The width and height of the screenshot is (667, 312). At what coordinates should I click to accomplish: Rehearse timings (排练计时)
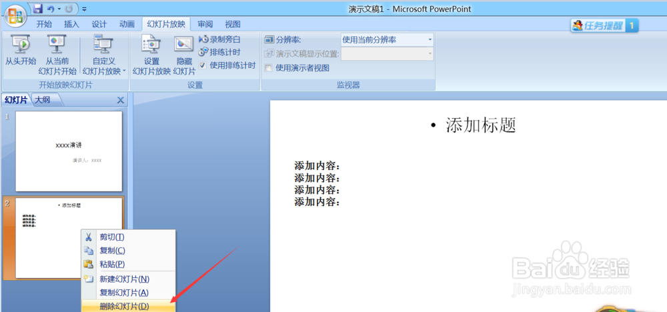[x=219, y=52]
